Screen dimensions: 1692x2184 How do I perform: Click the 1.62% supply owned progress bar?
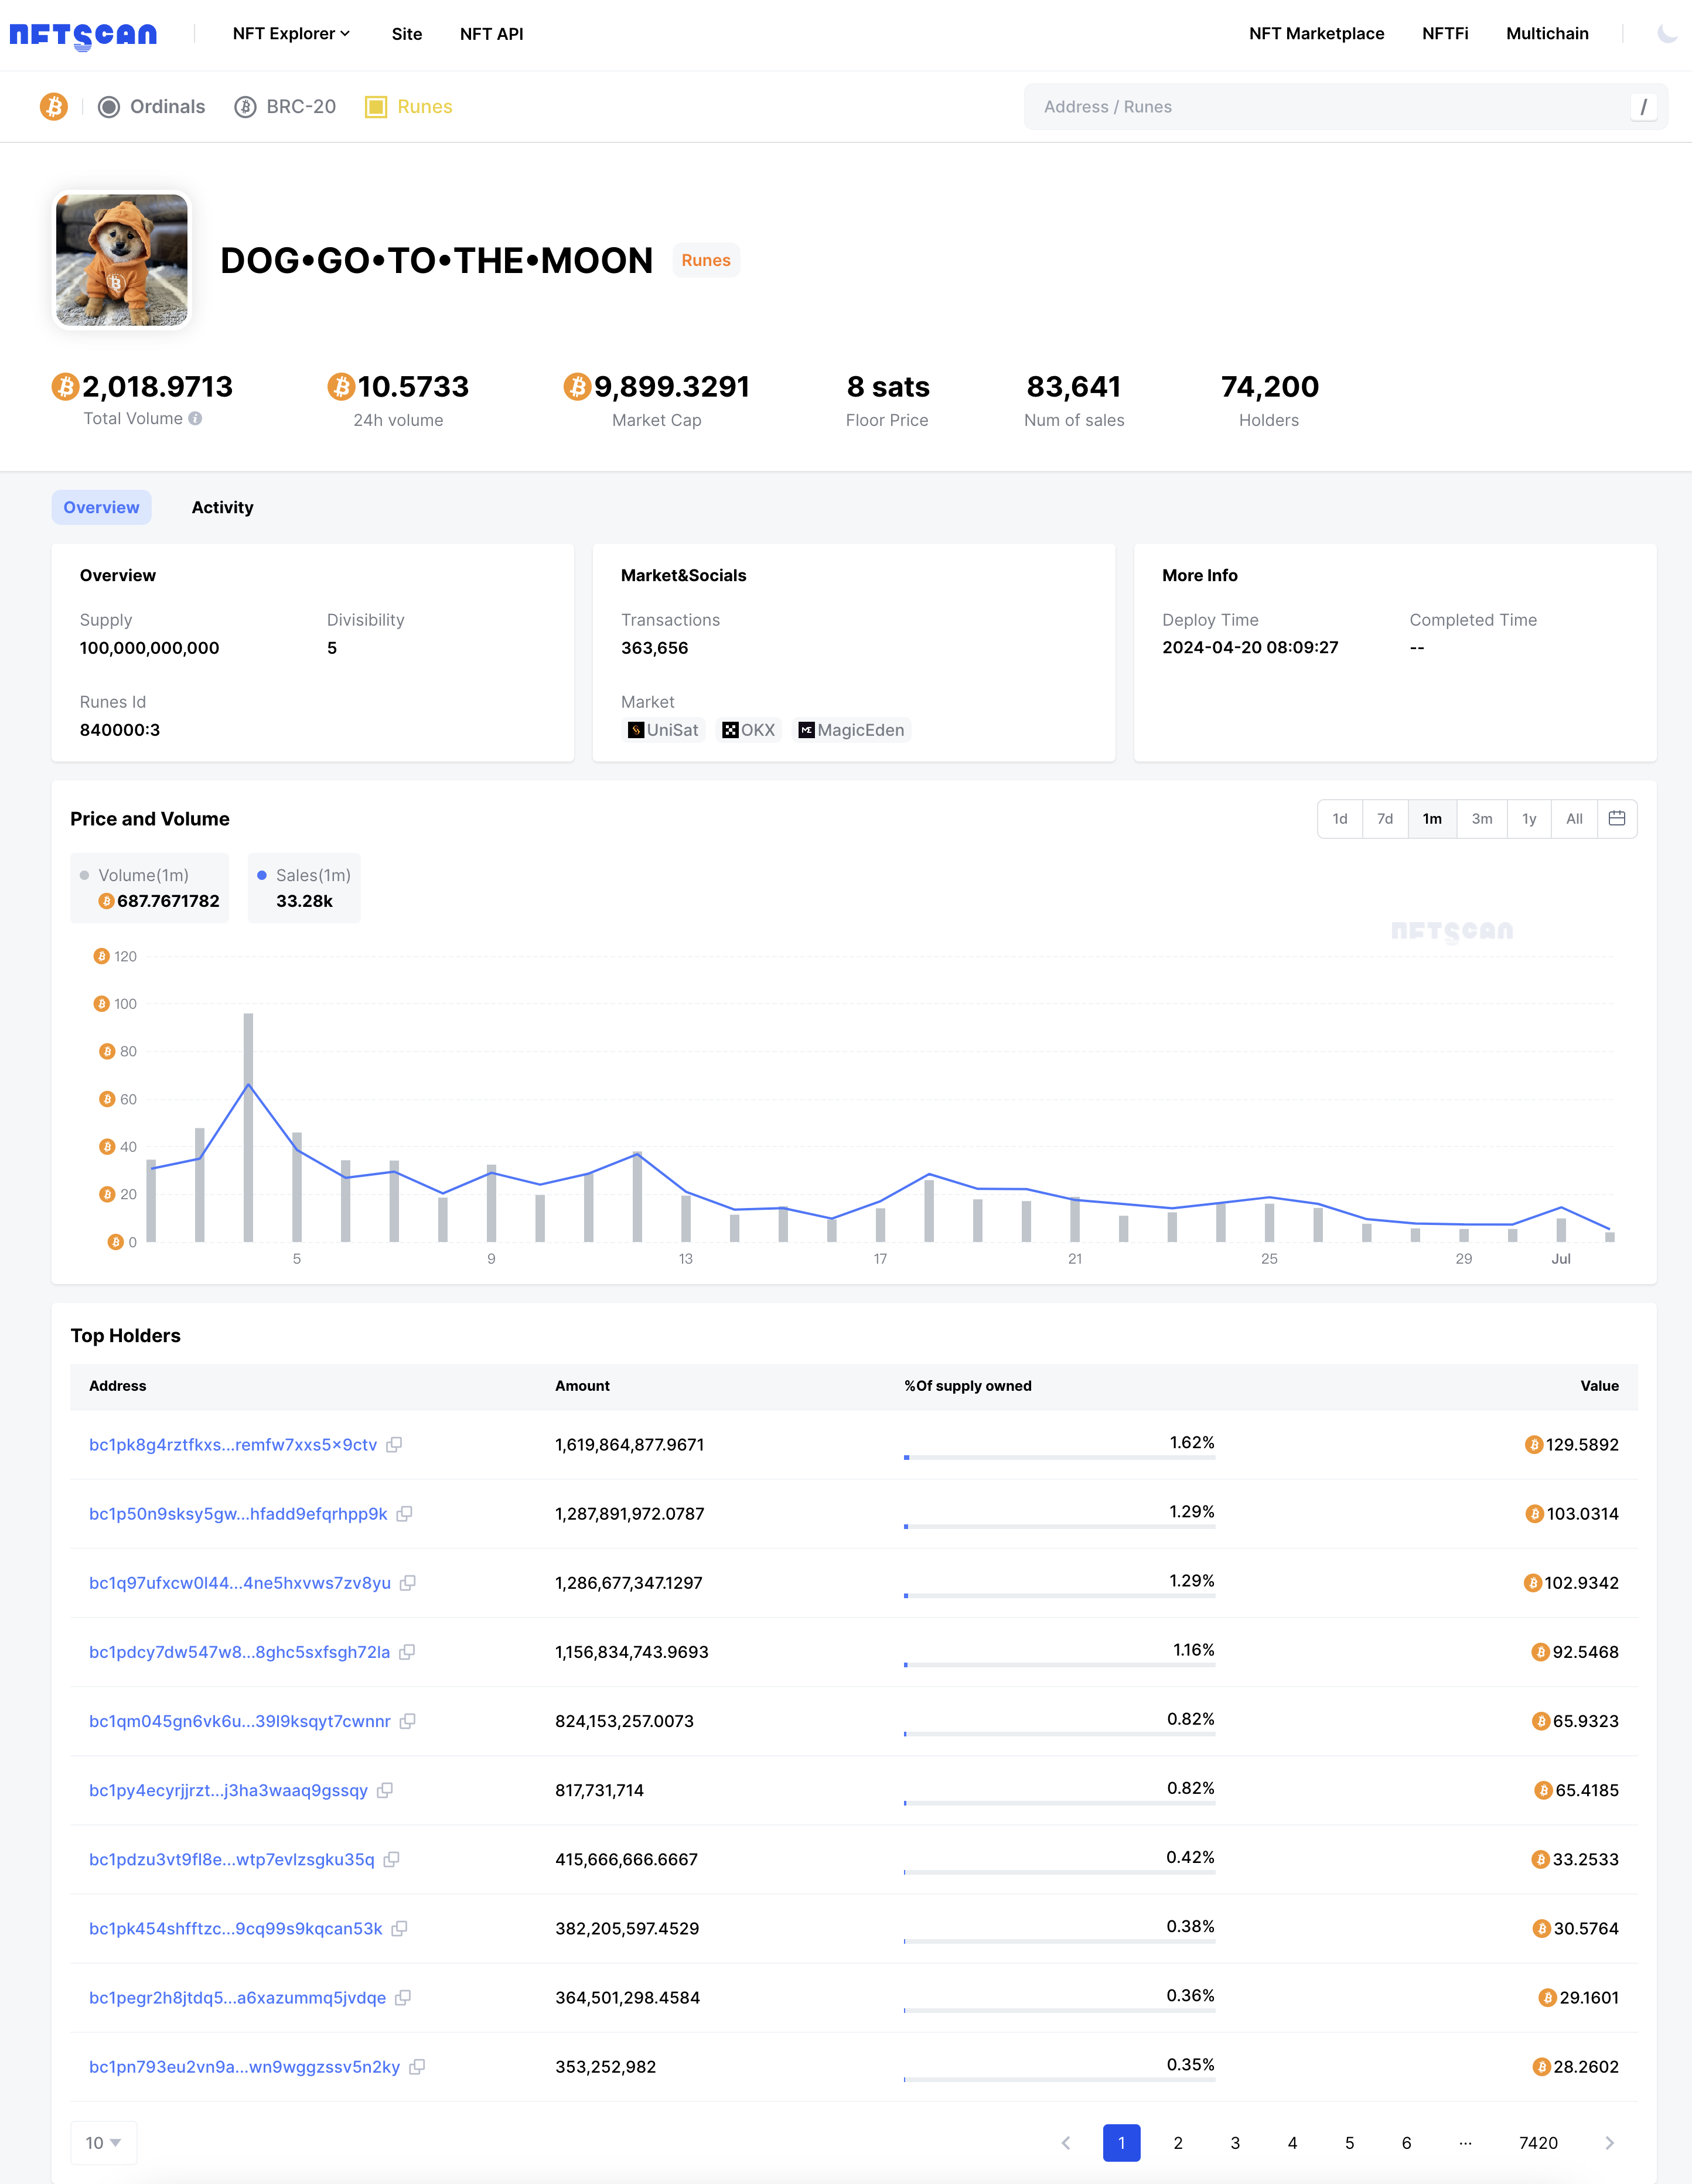point(1059,1458)
